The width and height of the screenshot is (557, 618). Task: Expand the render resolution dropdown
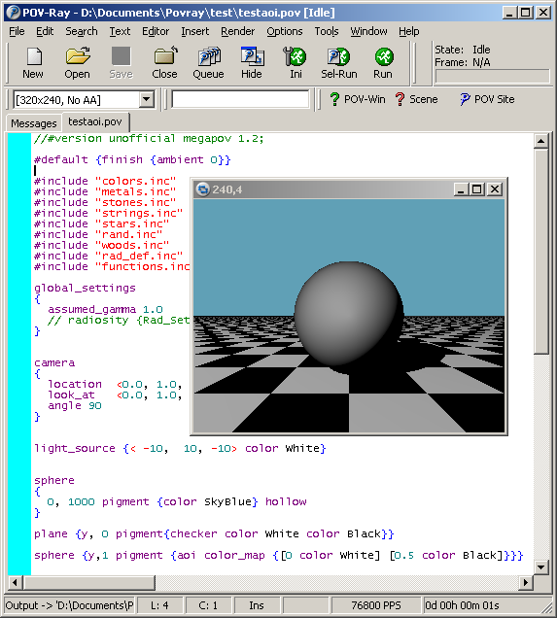pos(146,100)
